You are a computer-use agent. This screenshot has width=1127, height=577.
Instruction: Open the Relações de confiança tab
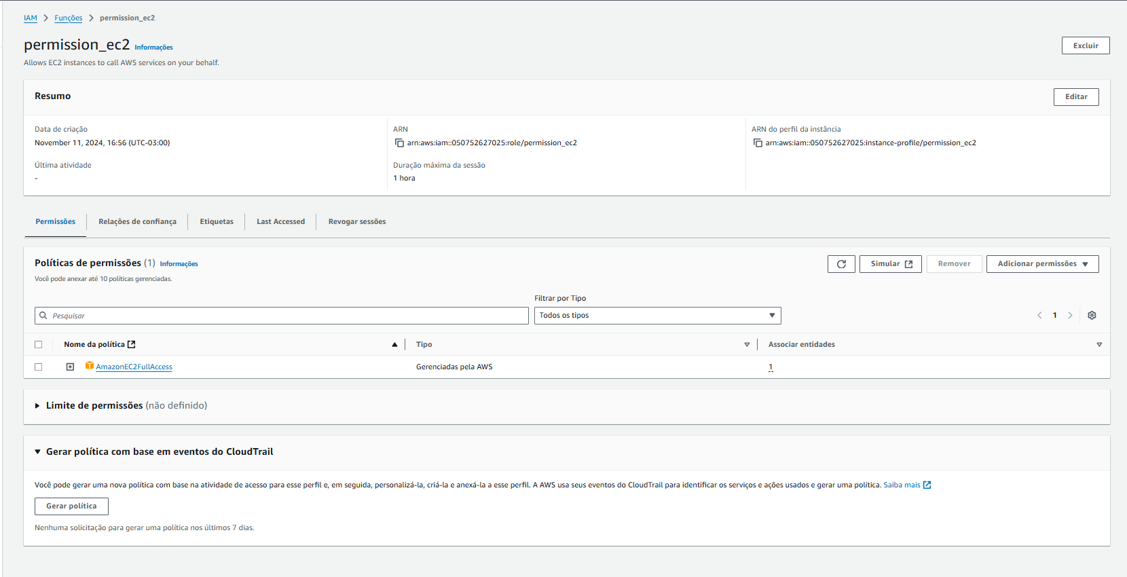(x=137, y=222)
